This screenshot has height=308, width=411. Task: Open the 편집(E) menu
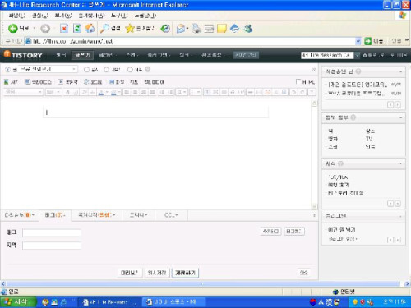point(40,16)
